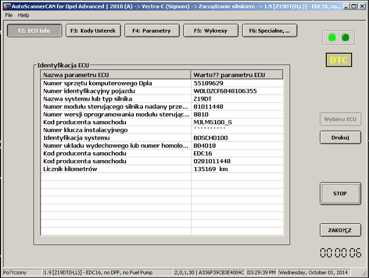The height and width of the screenshot is (278, 369).
Task: Click the ZAKO?CZ exit button
Action: [x=340, y=230]
